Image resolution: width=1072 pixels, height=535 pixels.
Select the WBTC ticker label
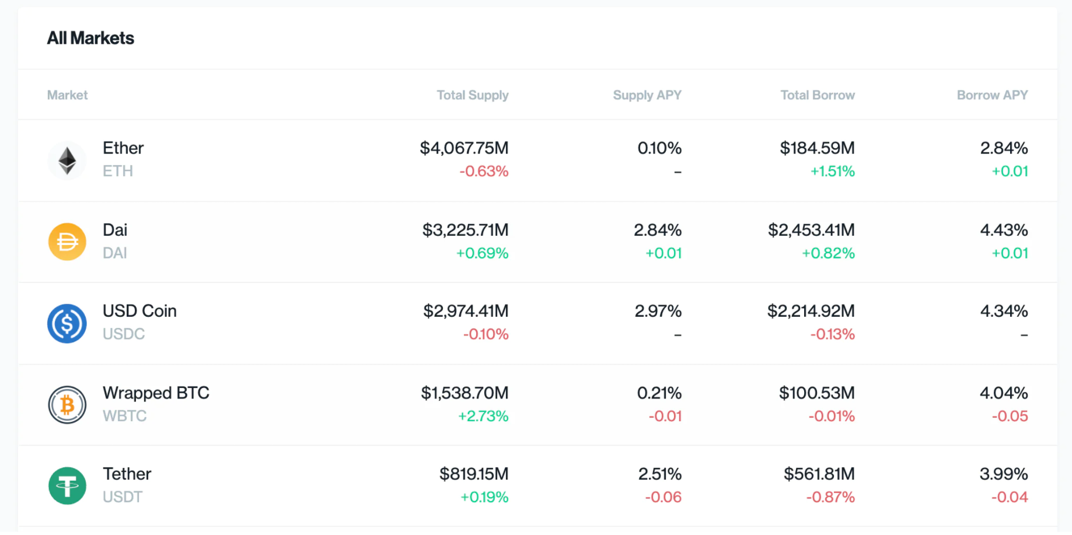point(125,416)
